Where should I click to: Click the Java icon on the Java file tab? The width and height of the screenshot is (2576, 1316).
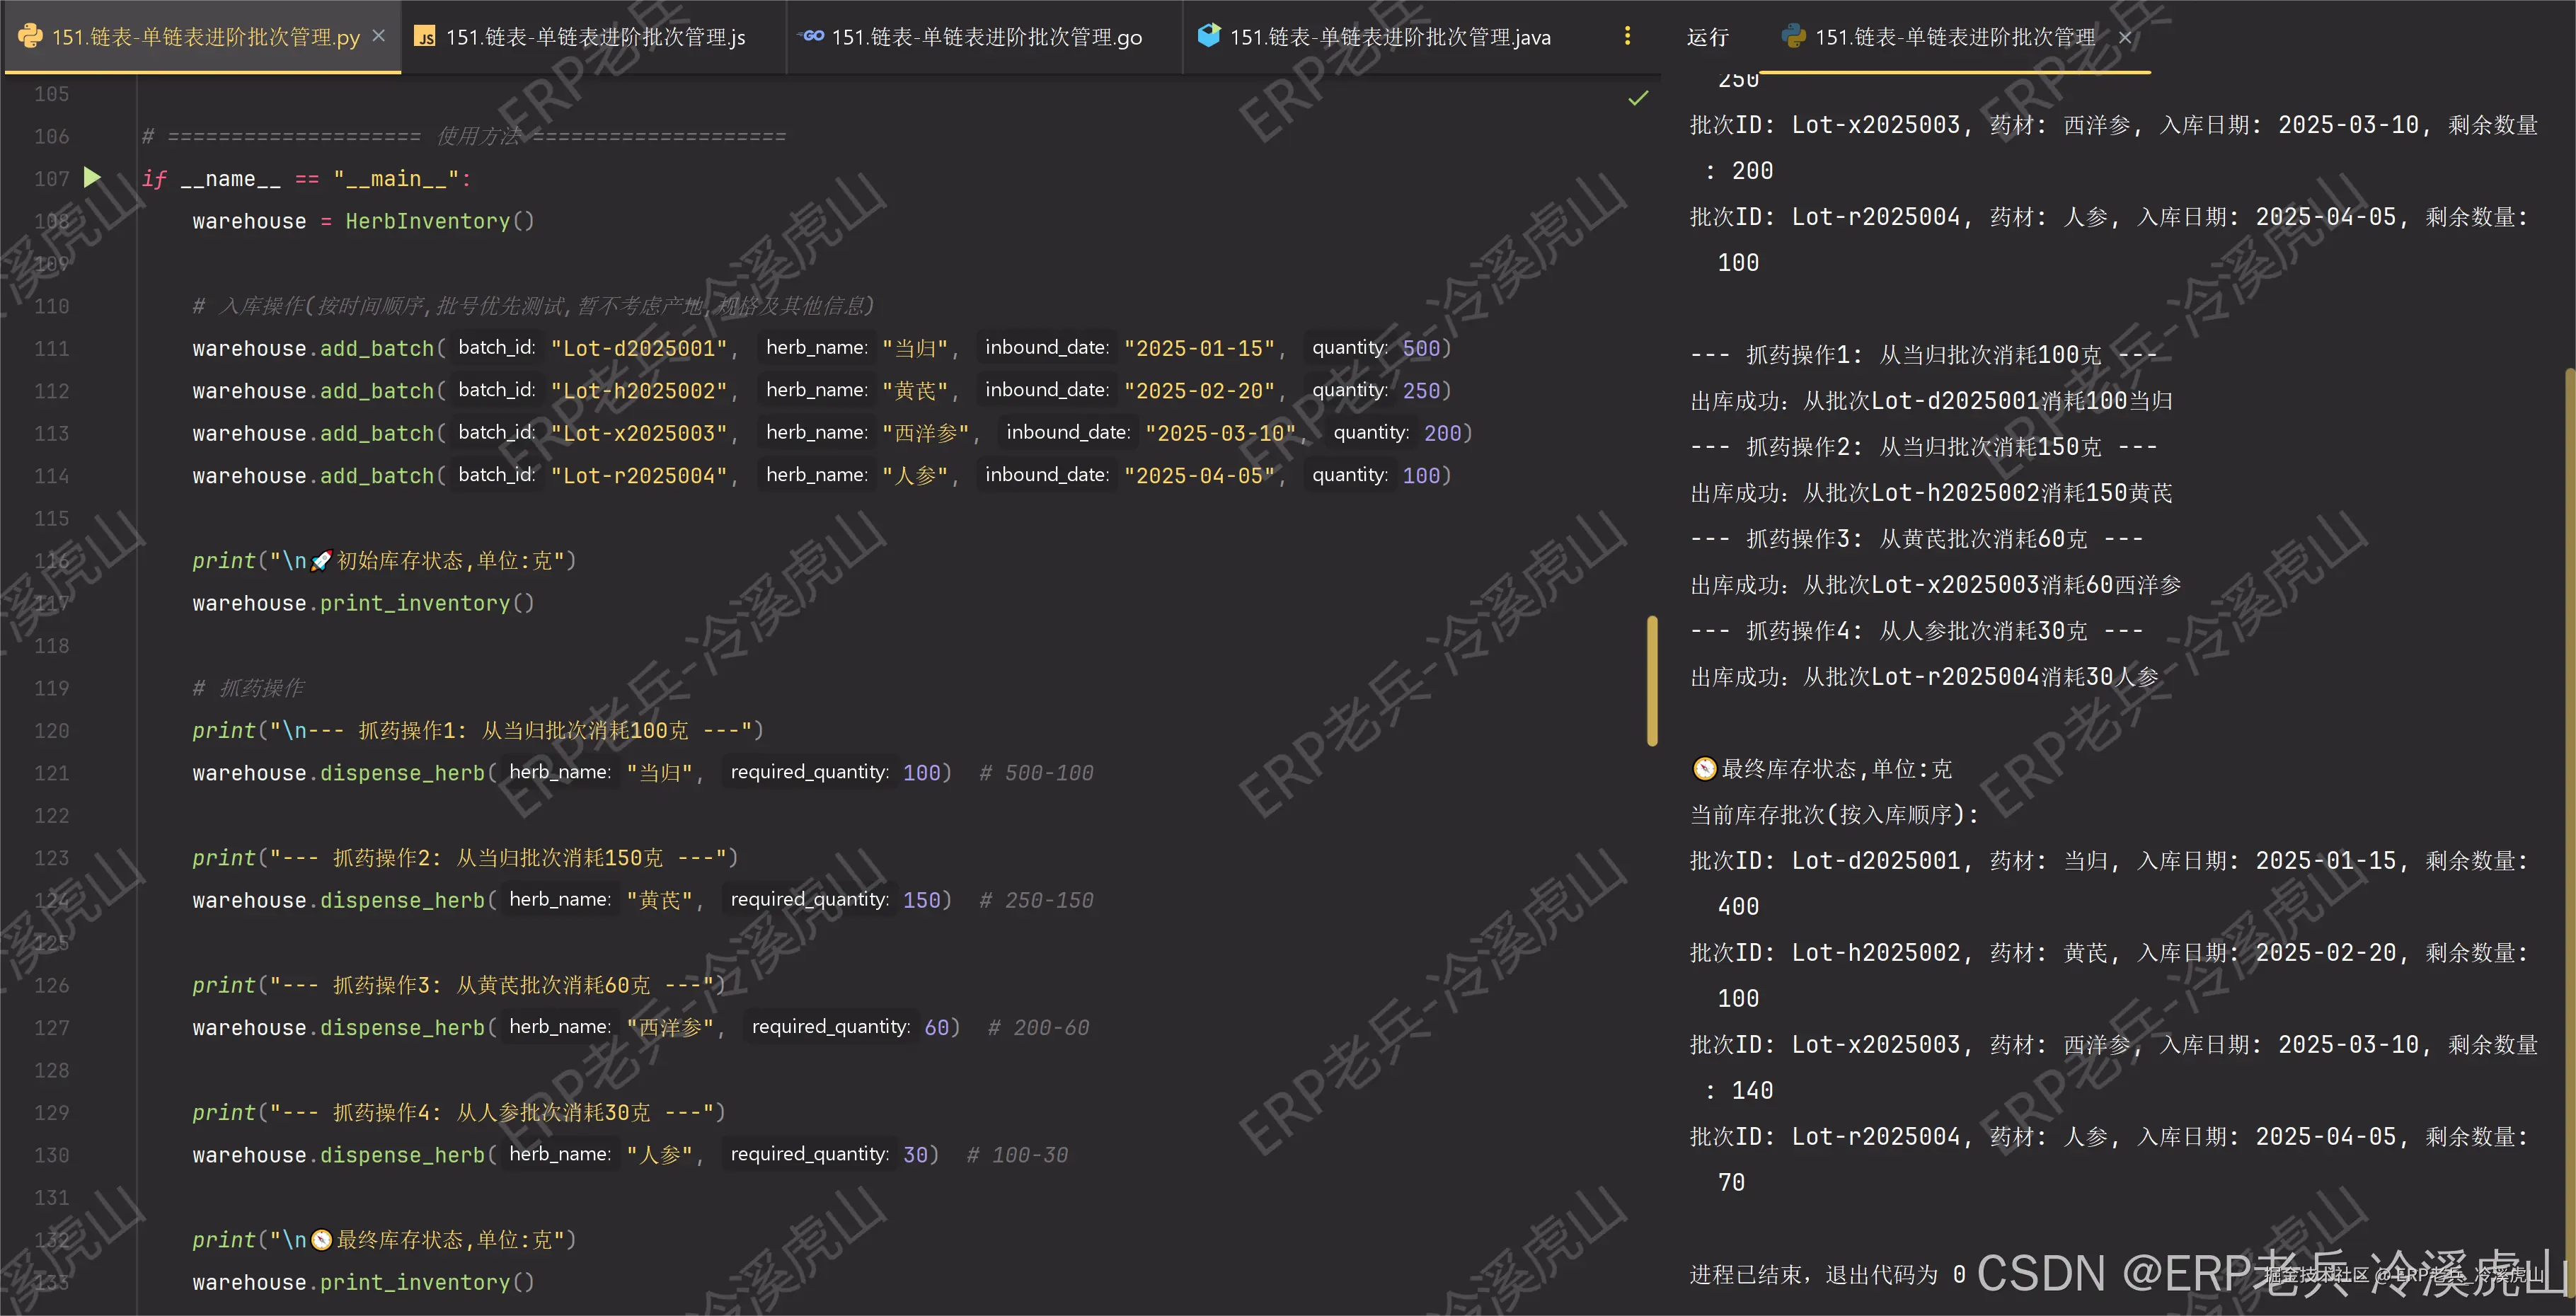click(x=1208, y=36)
